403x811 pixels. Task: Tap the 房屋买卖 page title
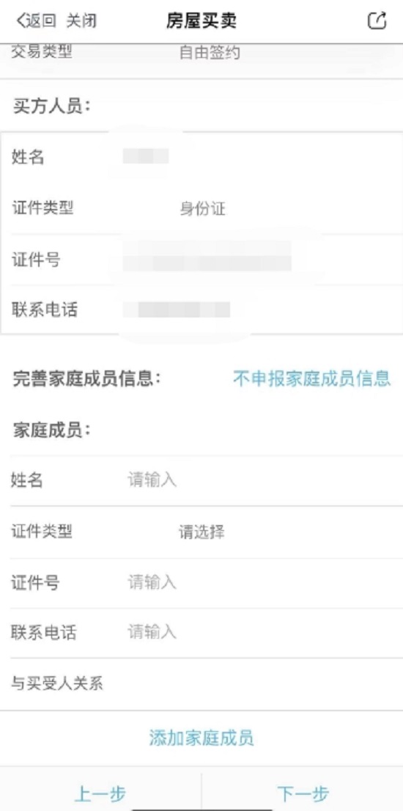[x=202, y=21]
